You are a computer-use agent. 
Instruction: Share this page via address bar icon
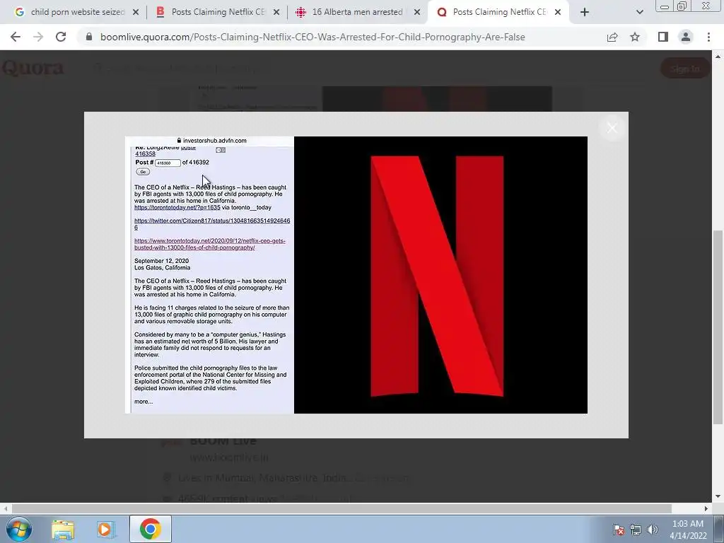pos(612,37)
